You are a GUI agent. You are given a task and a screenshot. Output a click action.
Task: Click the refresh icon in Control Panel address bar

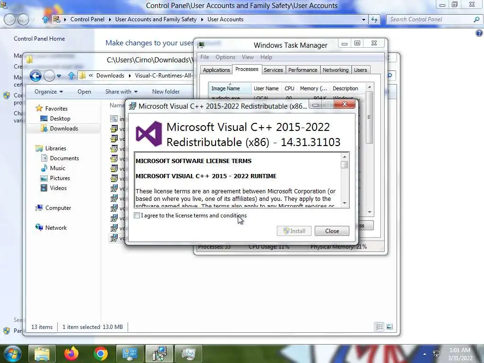[x=374, y=19]
